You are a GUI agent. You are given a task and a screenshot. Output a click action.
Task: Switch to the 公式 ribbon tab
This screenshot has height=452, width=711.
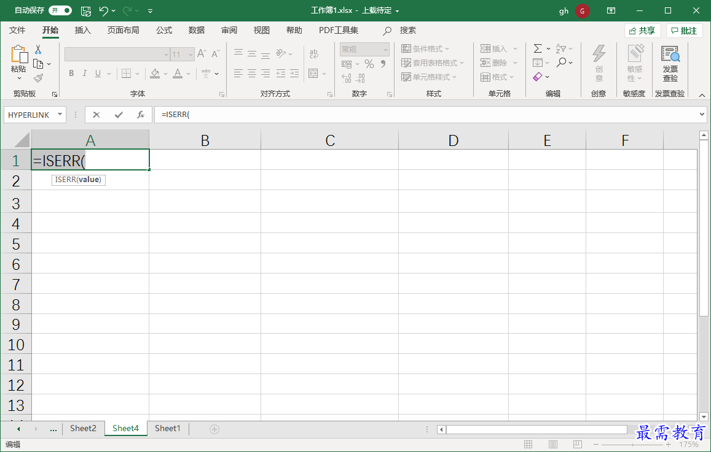pyautogui.click(x=164, y=30)
